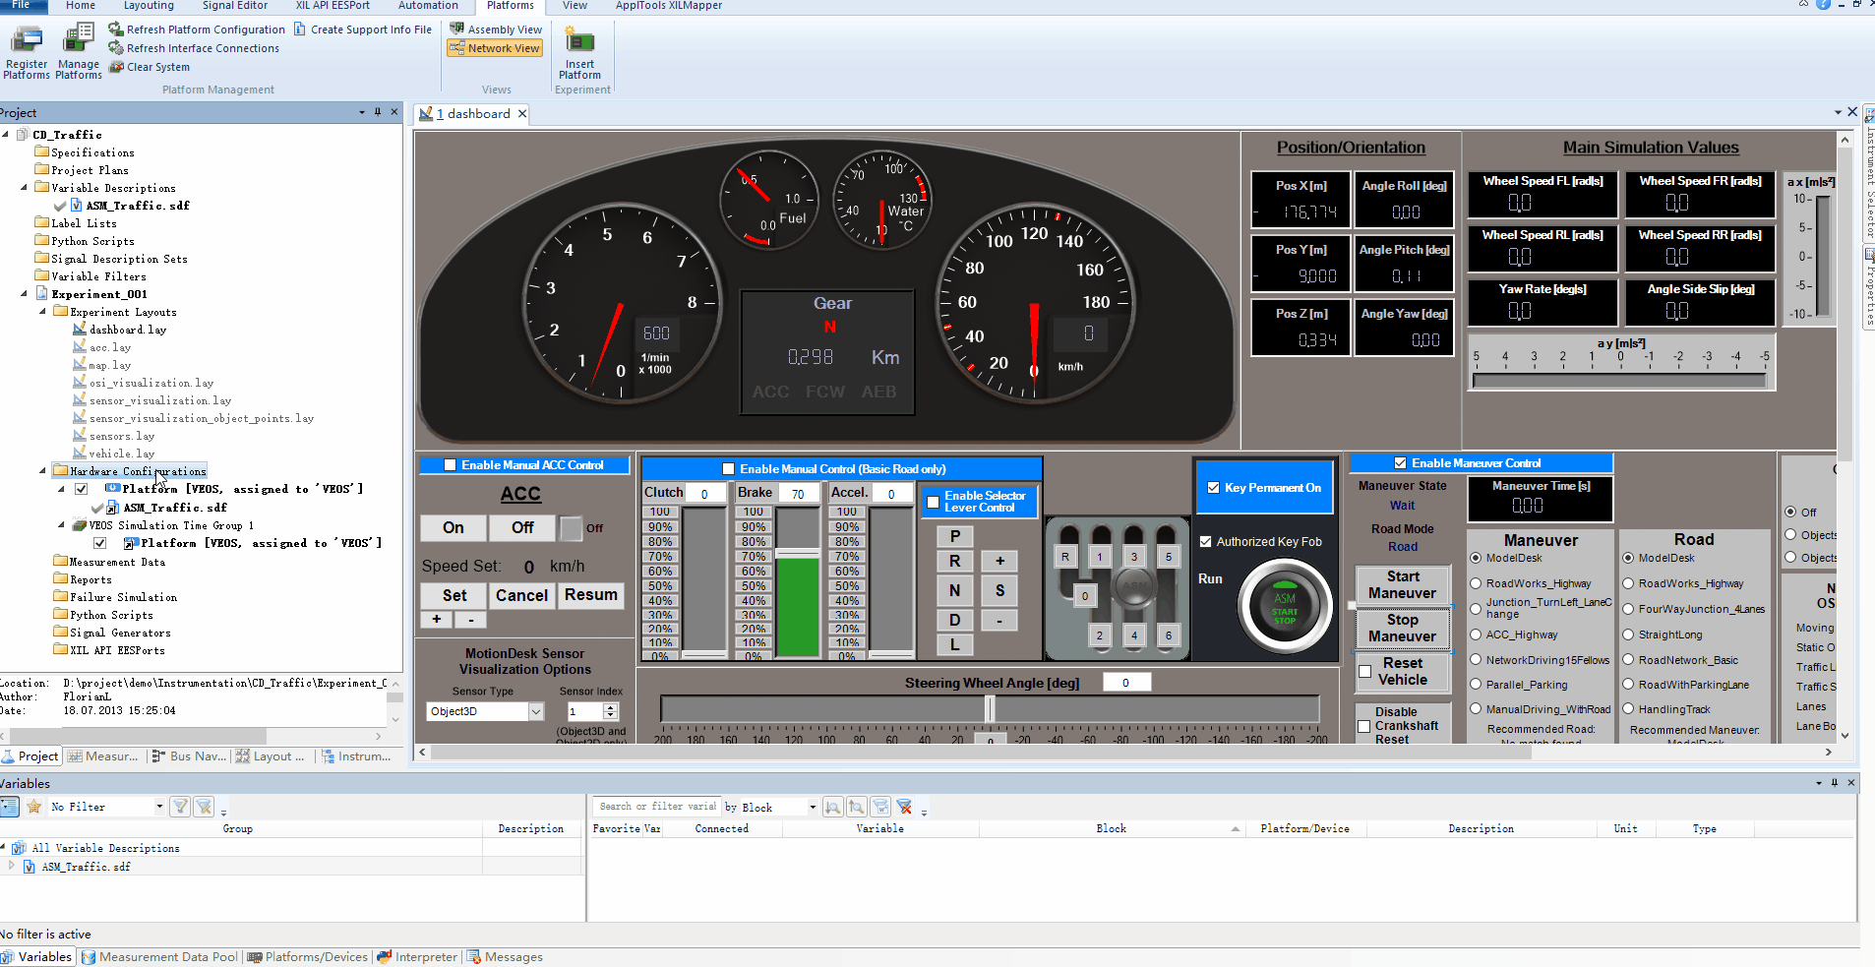Screen dimensions: 1875x967
Task: Select RoadWorks_Highway maneuver radio button
Action: [x=1476, y=583]
